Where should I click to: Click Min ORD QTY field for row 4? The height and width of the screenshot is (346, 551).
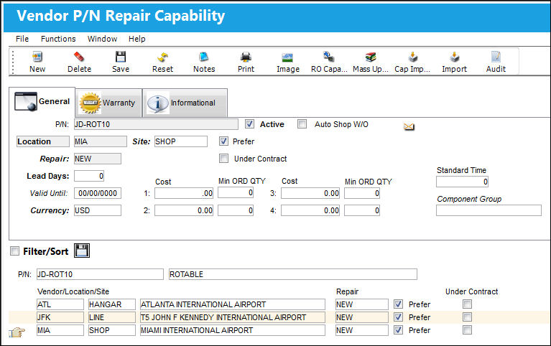click(x=362, y=210)
